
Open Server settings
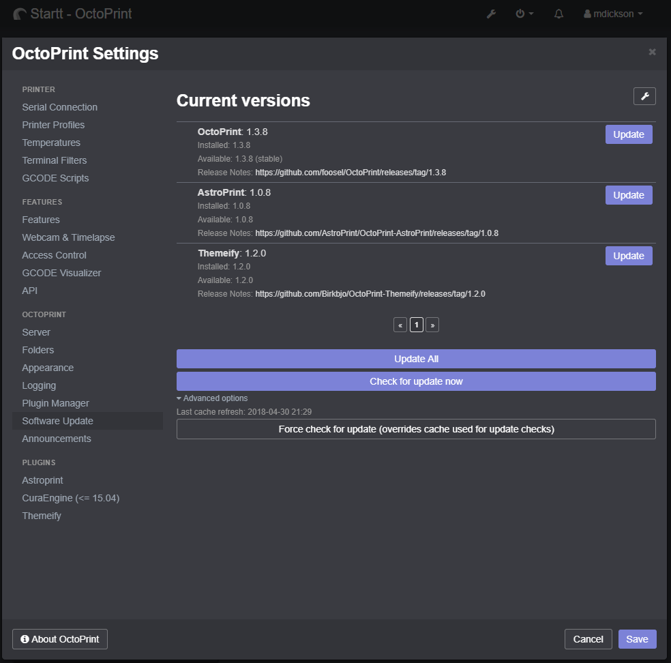click(36, 333)
